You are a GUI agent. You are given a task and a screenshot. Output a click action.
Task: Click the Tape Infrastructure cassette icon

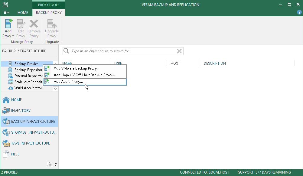click(x=6, y=143)
